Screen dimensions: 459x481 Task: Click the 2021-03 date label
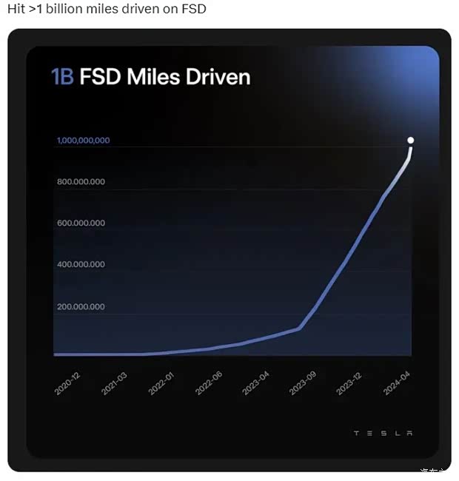click(x=114, y=384)
